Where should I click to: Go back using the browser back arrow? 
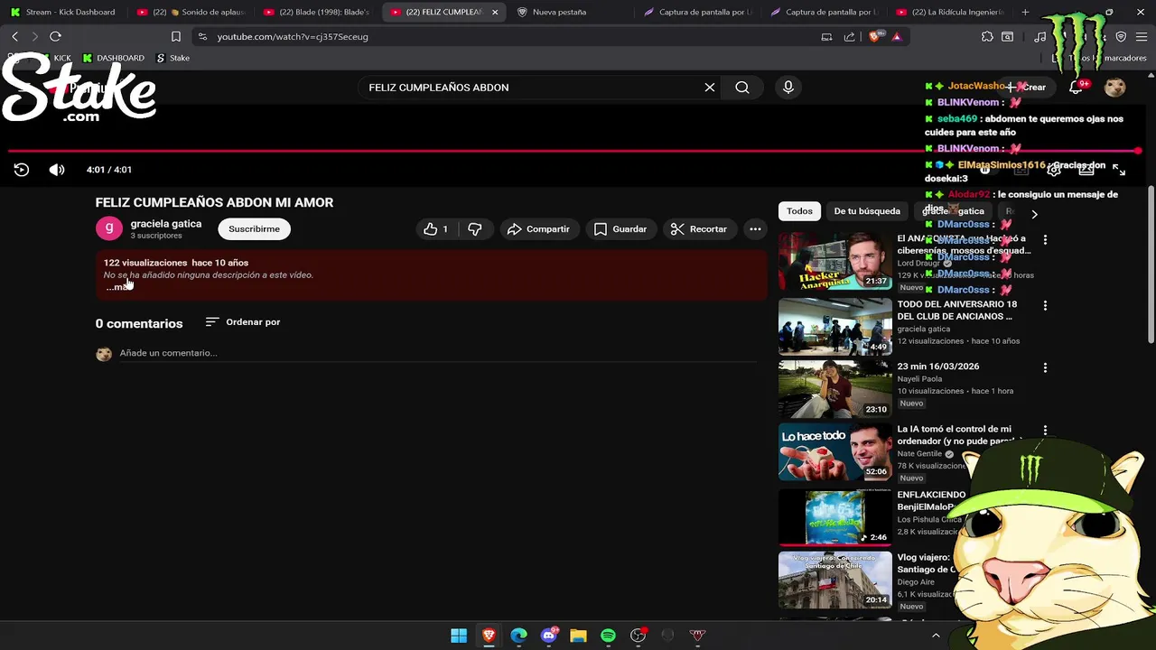pyautogui.click(x=14, y=36)
